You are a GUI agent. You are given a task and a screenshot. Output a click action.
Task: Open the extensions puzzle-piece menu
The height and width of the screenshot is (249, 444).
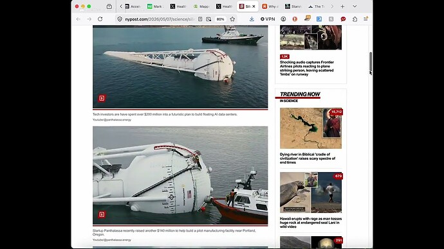click(x=355, y=19)
